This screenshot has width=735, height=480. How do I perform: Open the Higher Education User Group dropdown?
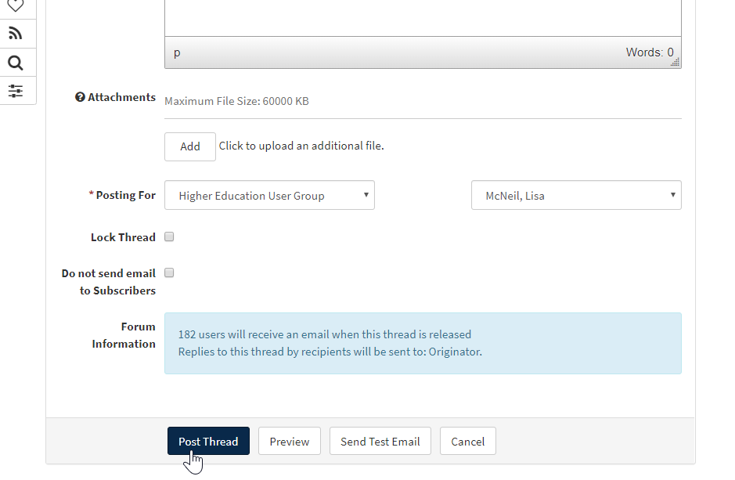click(269, 196)
